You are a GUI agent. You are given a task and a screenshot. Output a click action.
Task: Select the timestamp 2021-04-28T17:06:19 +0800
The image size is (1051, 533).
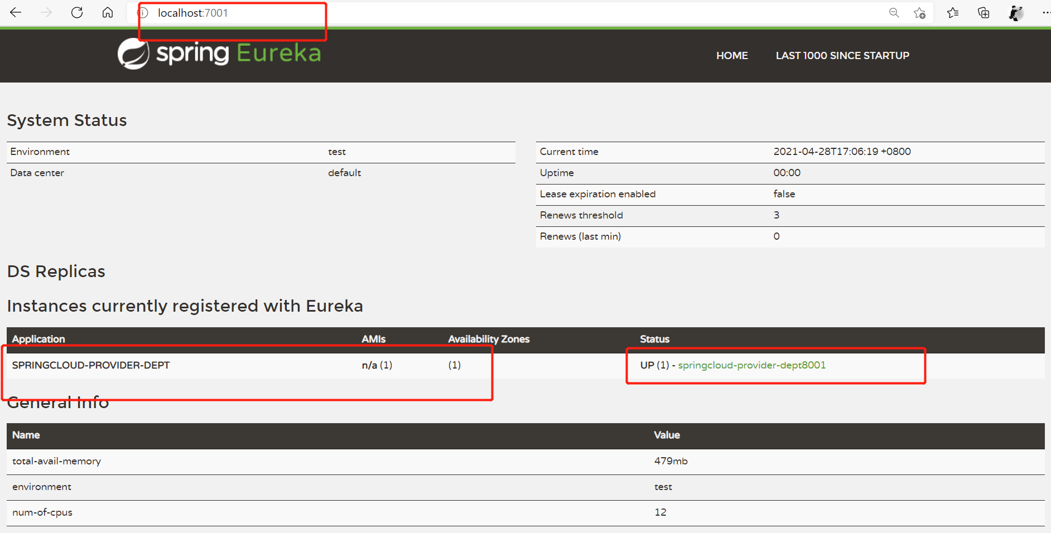pos(842,152)
